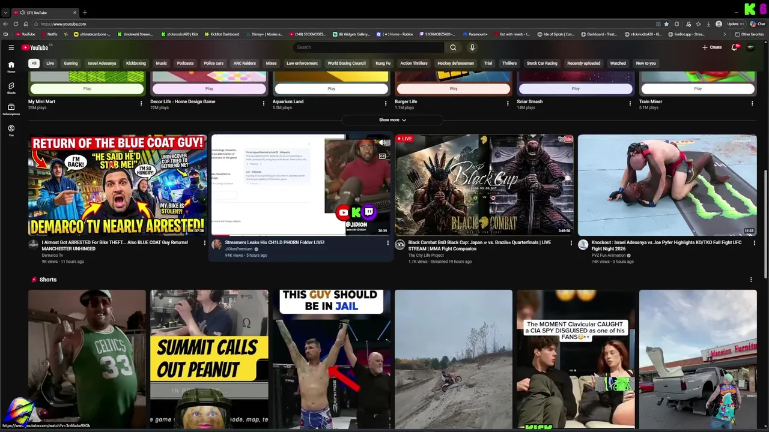This screenshot has width=769, height=432.
Task: Open the You page in sidebar
Action: point(11,130)
